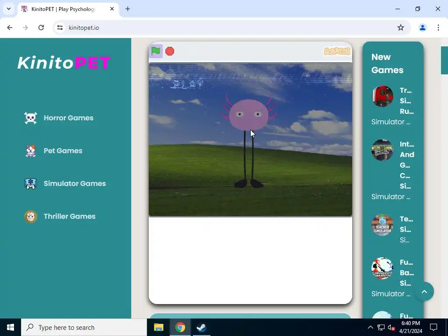Click the hockey mask Thriller Games icon
The width and height of the screenshot is (448, 336).
pos(31,217)
